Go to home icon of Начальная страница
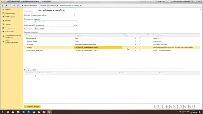Image resolution: width=203 pixels, height=114 pixels. coord(22,6)
